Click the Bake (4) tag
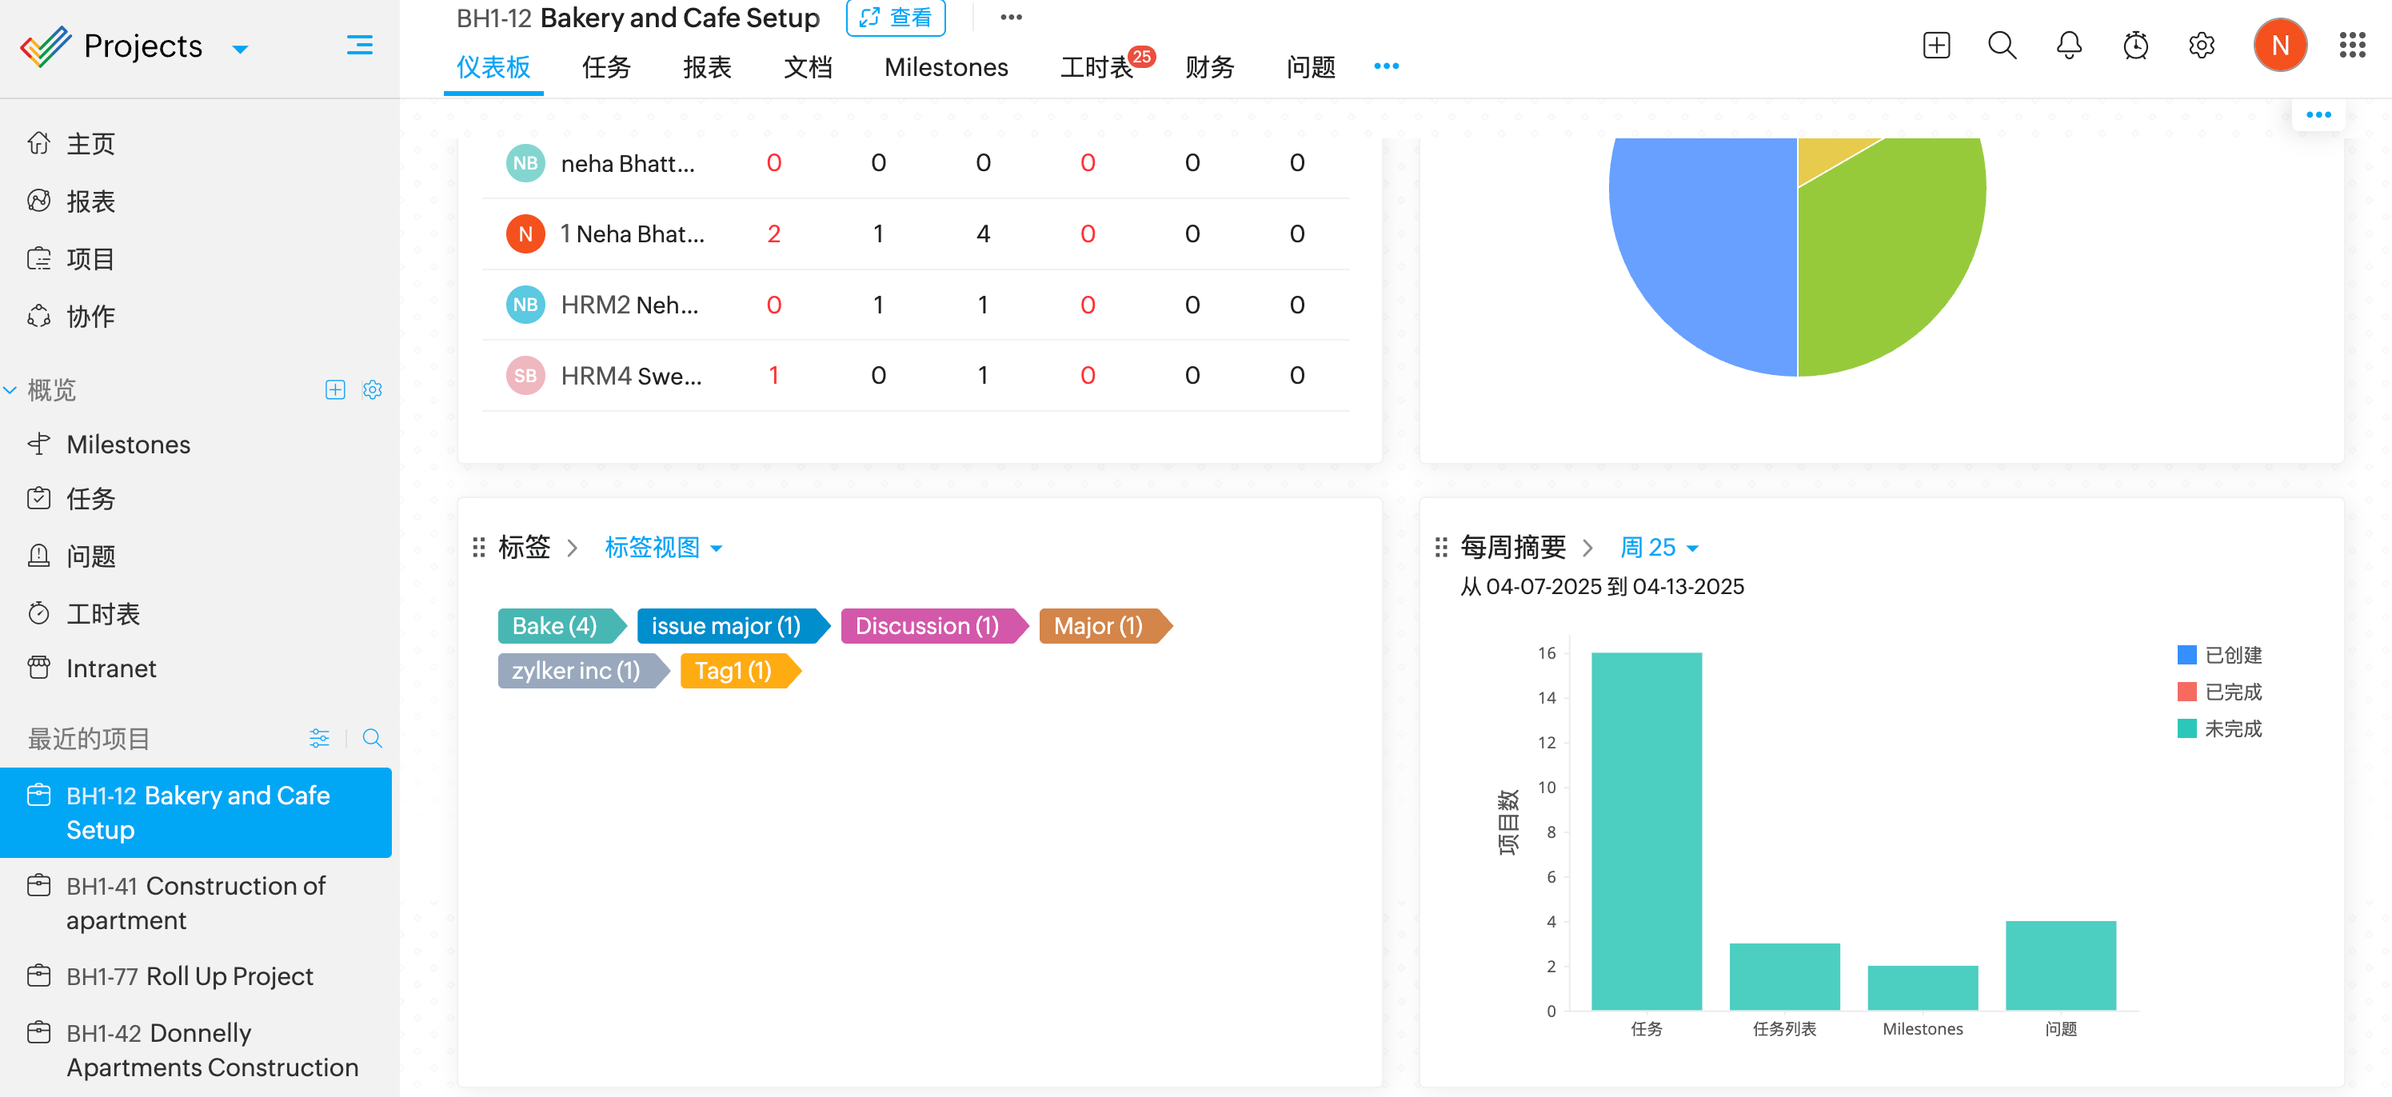Viewport: 2392px width, 1097px height. click(555, 627)
